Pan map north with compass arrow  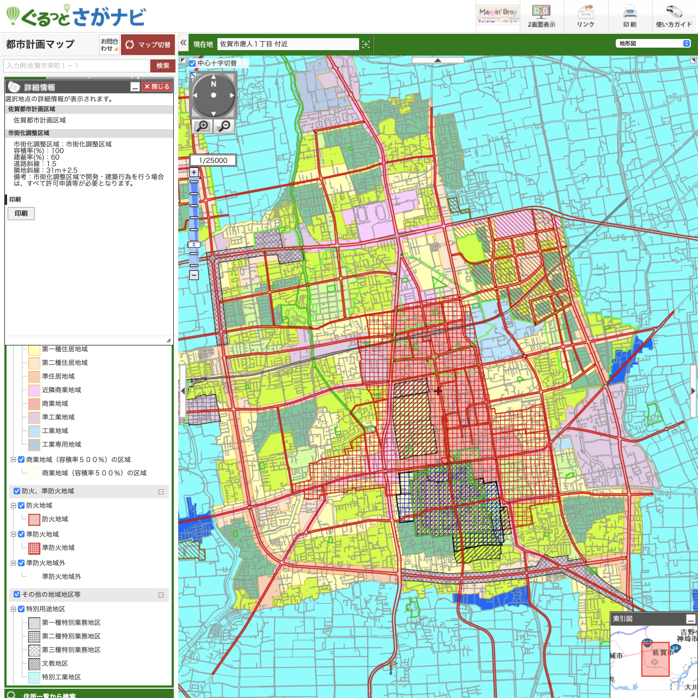[214, 77]
